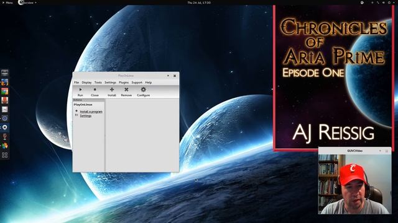This screenshot has height=223, width=398.
Task: Click the small icon beside the Settings link
Action: coord(76,115)
